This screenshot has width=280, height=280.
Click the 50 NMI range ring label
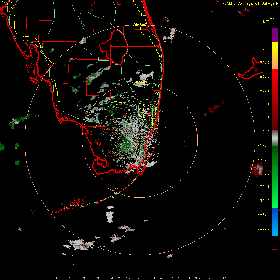[x=140, y=82]
